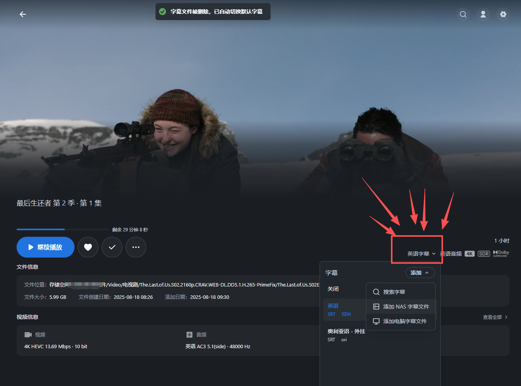Select 关闭 to turn off subtitles
This screenshot has width=521, height=386.
pyautogui.click(x=333, y=289)
